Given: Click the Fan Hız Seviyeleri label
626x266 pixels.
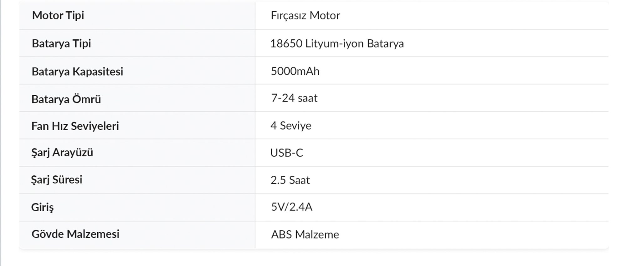Looking at the screenshot, I should [x=75, y=126].
